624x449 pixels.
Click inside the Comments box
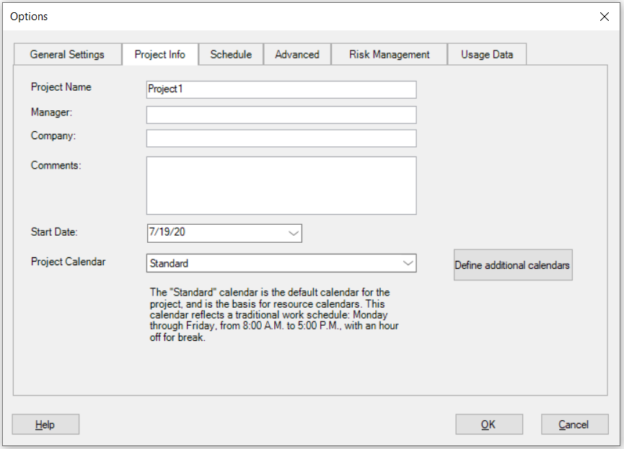tap(281, 185)
